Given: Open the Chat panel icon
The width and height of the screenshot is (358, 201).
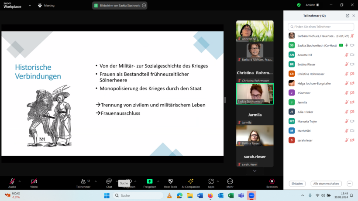Looking at the screenshot, I should click(x=109, y=181).
